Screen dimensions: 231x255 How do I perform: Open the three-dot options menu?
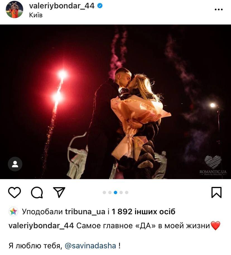[219, 9]
